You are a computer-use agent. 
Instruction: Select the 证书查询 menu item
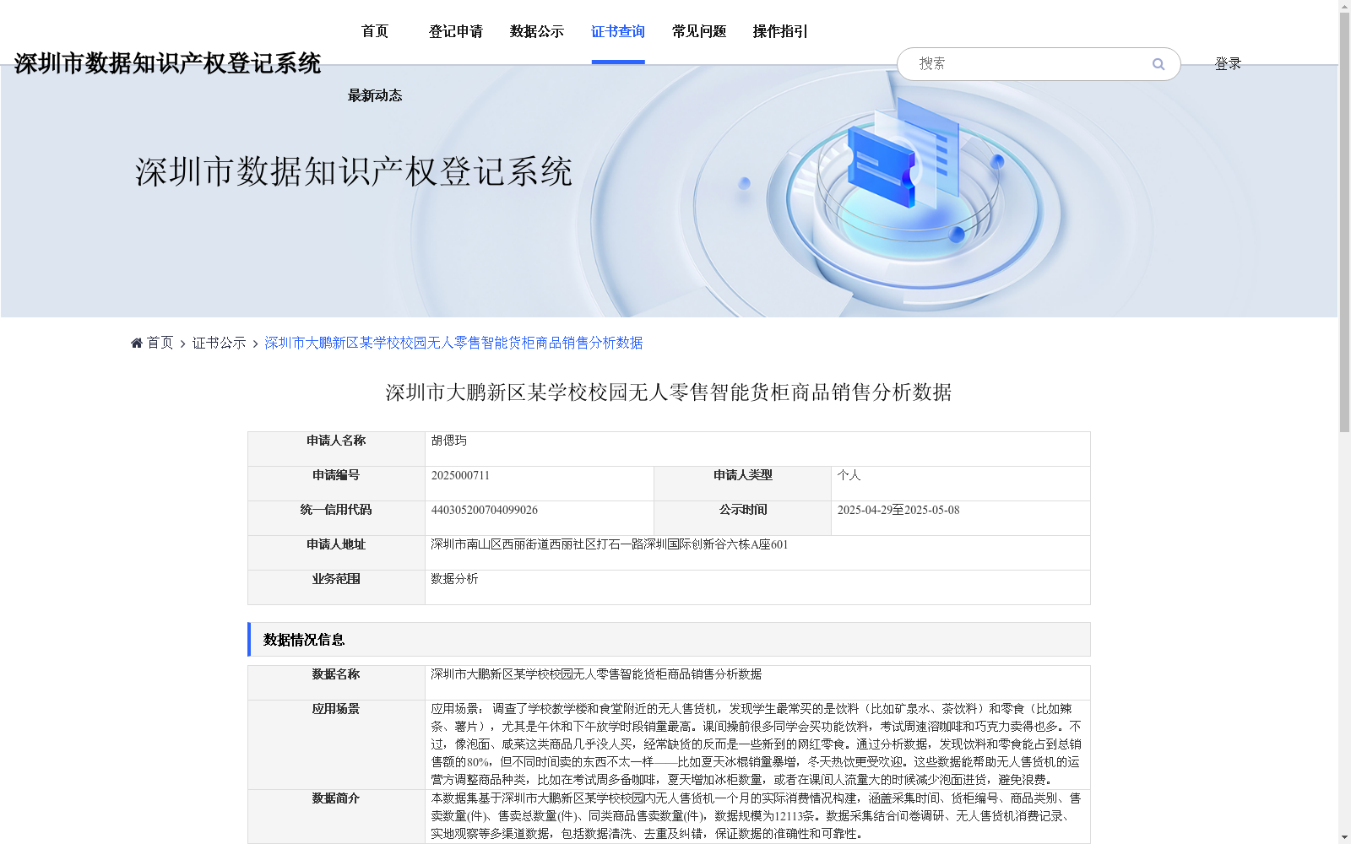click(618, 31)
